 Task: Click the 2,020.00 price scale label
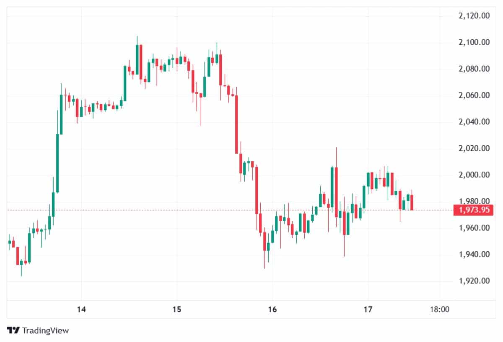474,148
